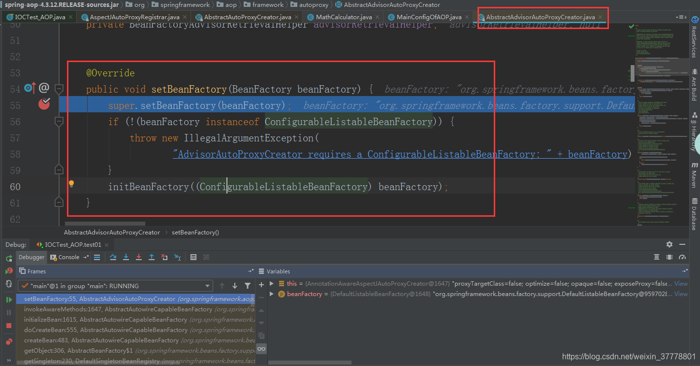700x366 pixels.
Task: Select AbstractAdvisorAutoProxyCreator.java tab
Action: (x=540, y=17)
